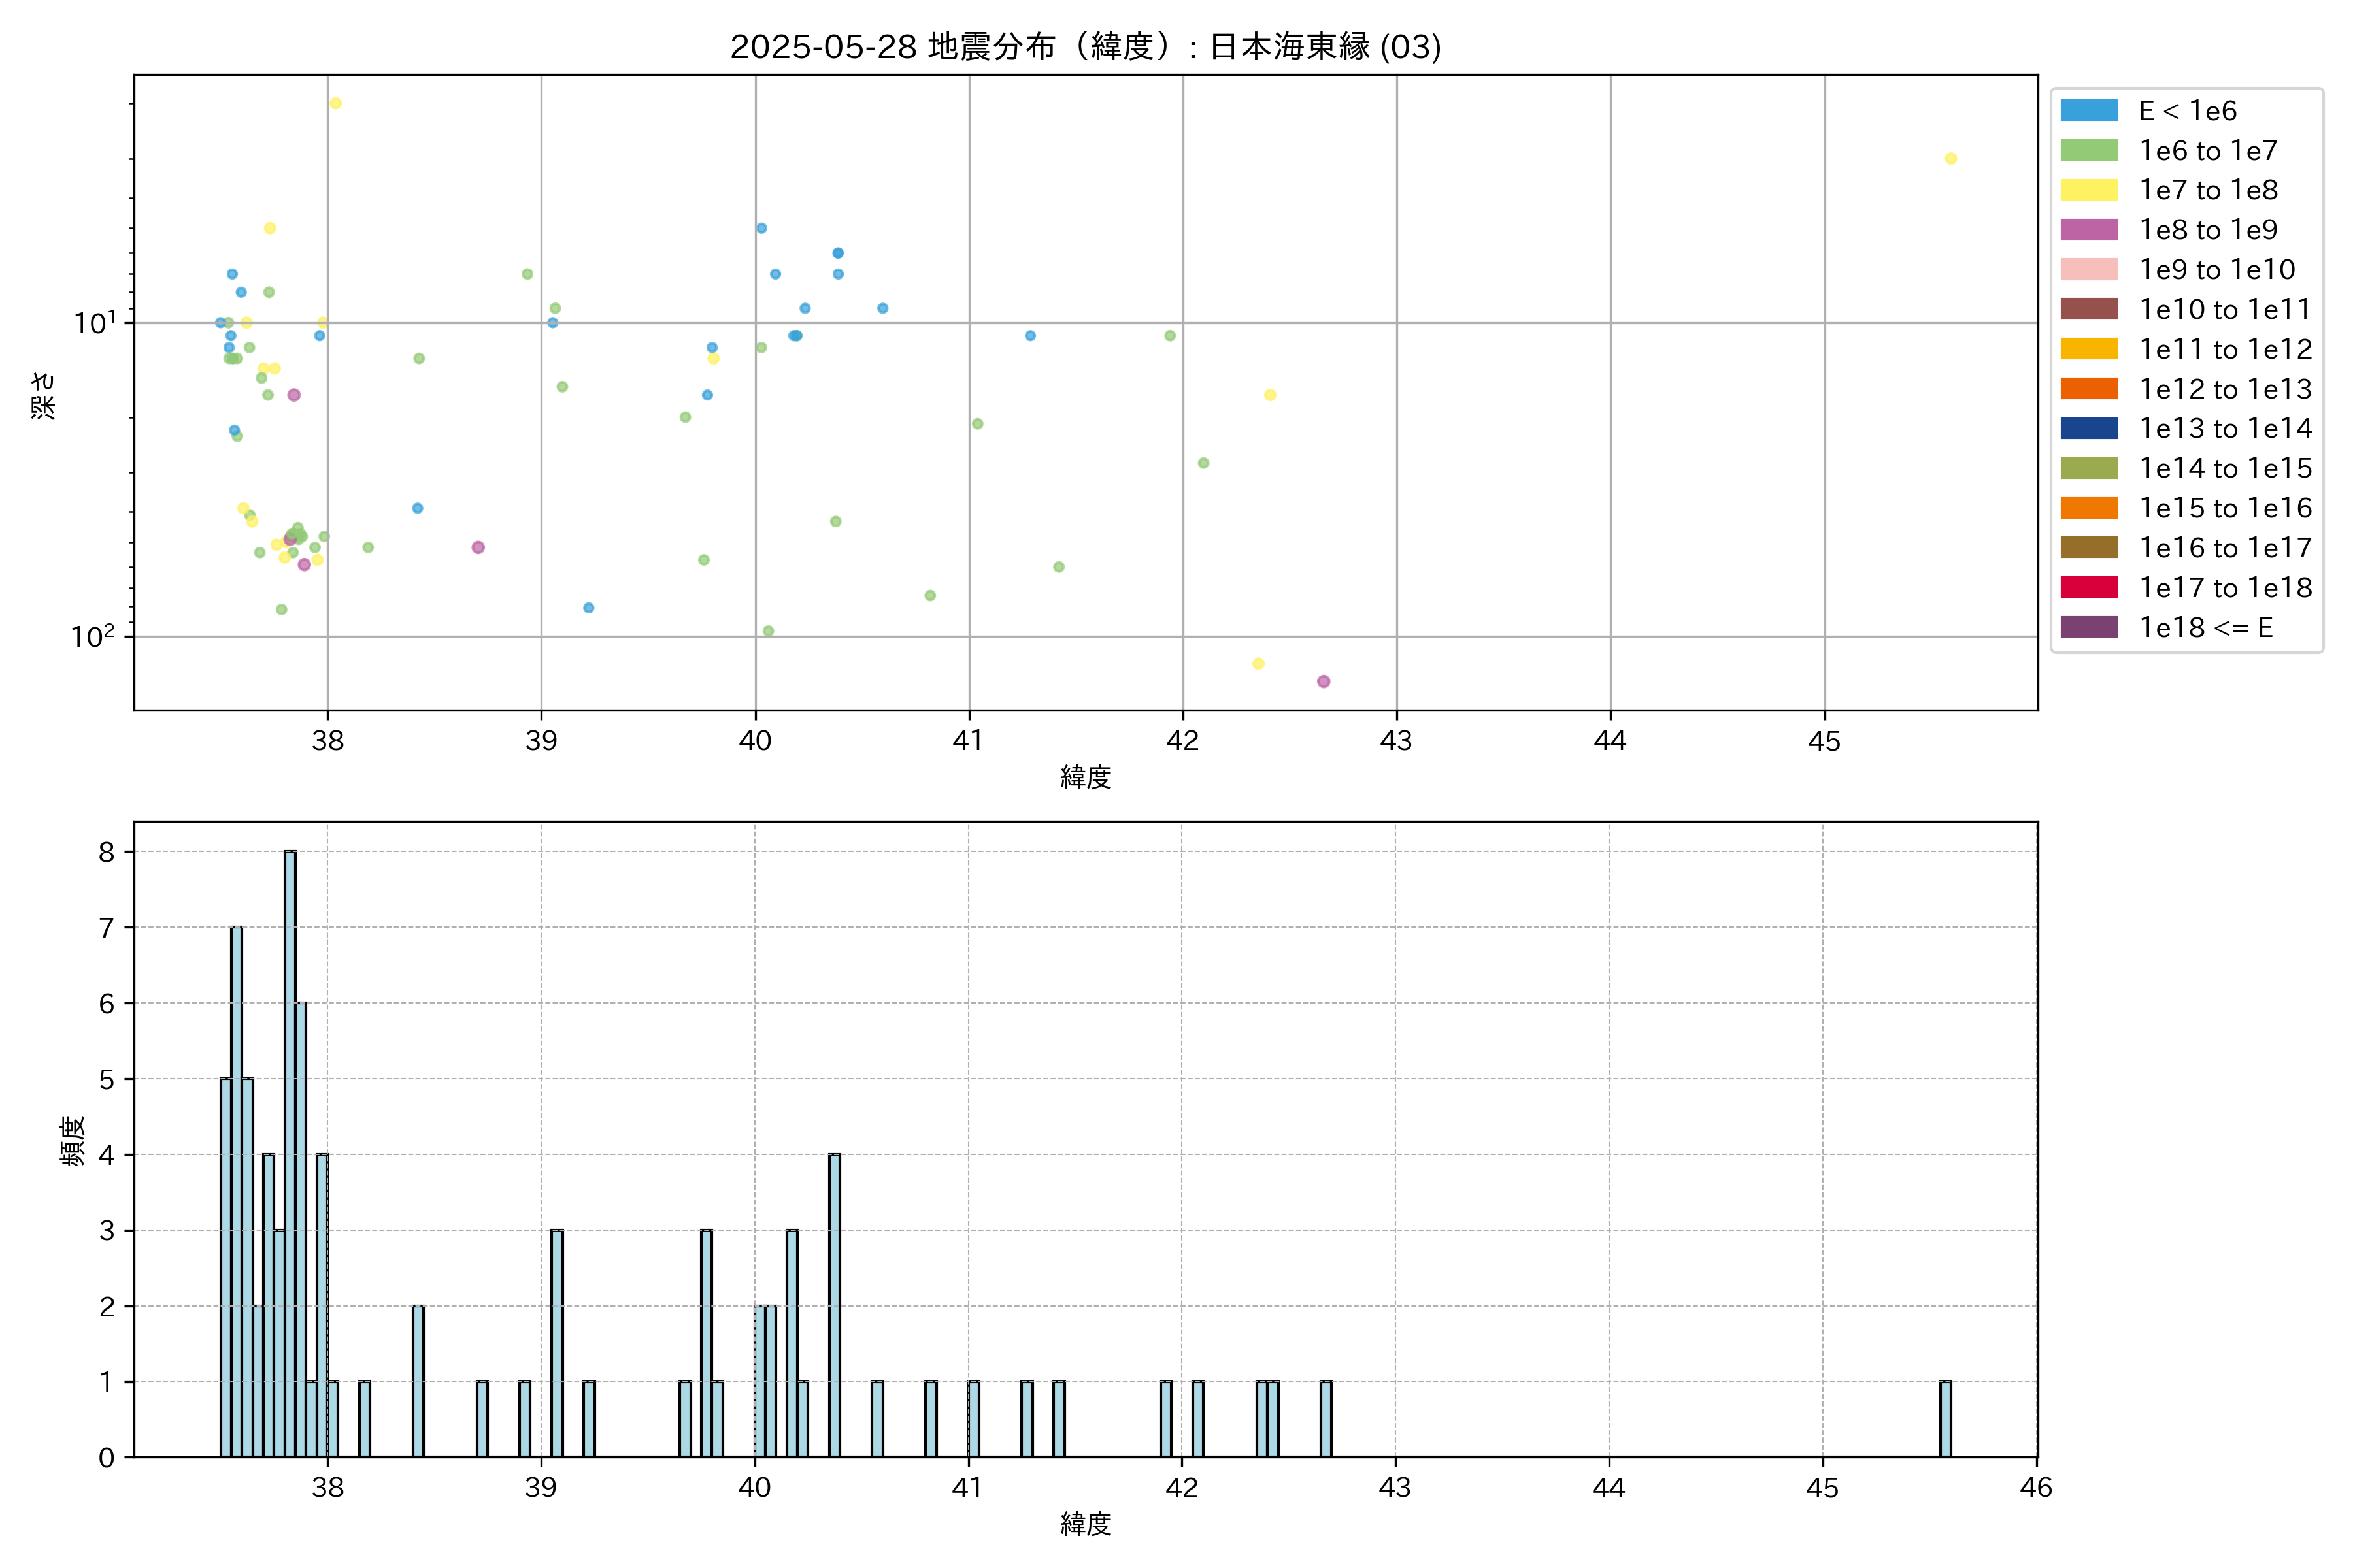Screen dimensions: 2353x1568
Task: Click the 1e10 to 1e11 legend label
Action: 2225,310
